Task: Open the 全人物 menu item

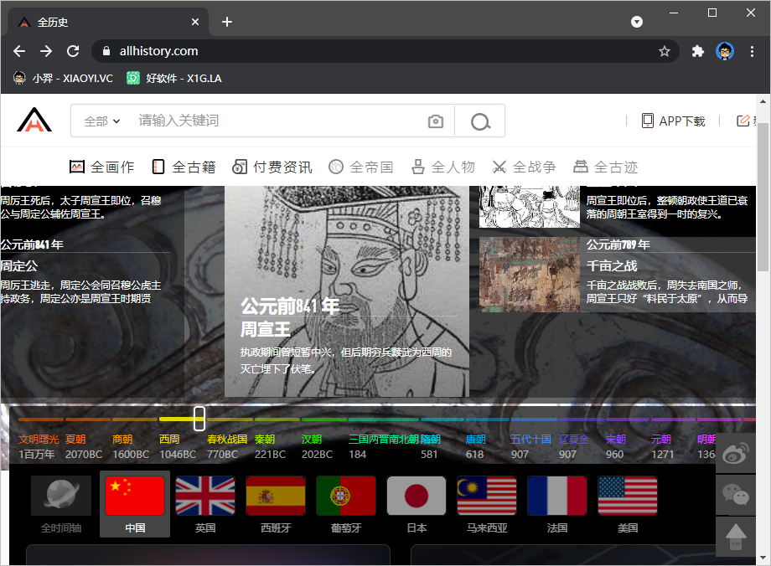Action: (x=443, y=167)
